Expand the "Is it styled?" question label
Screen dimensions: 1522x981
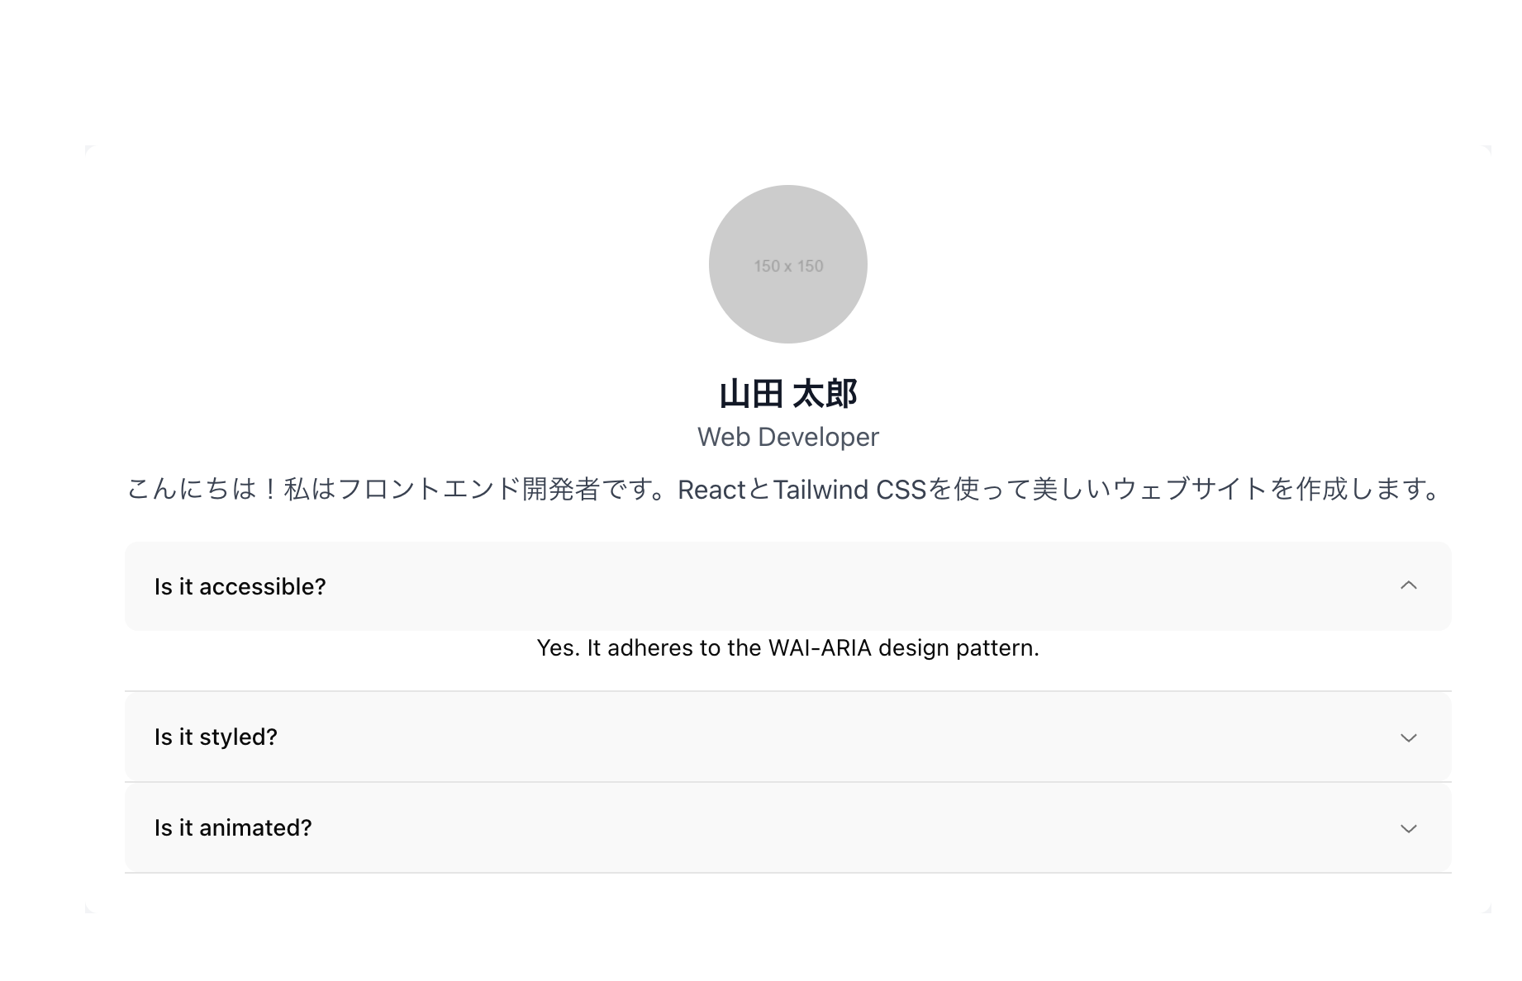216,737
